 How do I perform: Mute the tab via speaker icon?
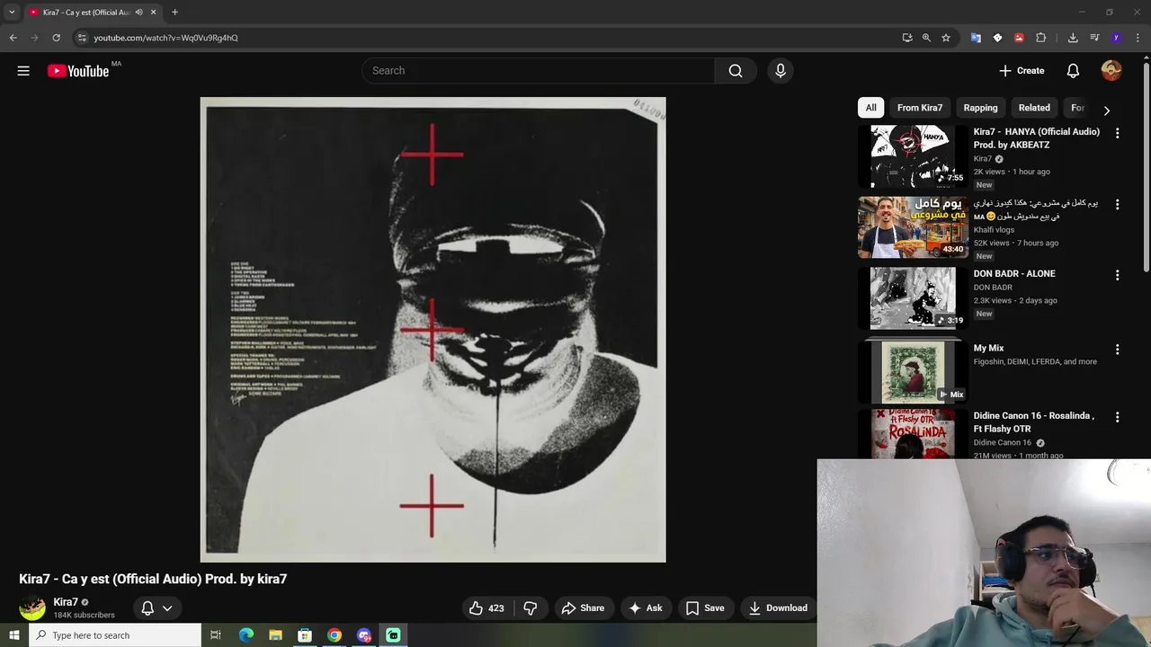[138, 13]
